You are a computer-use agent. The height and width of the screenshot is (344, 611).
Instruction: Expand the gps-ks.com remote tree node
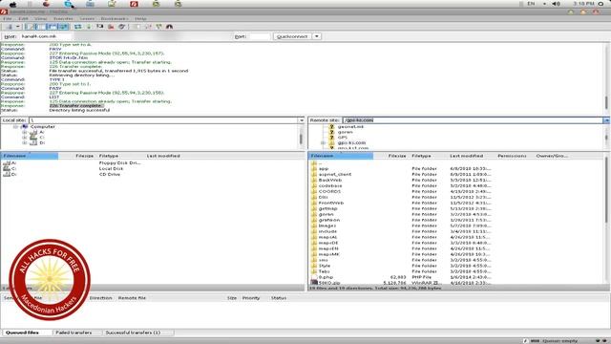[x=323, y=143]
